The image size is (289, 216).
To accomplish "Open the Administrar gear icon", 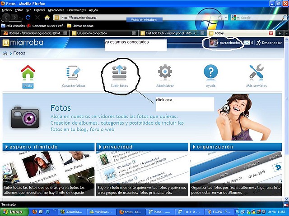I will (165, 72).
